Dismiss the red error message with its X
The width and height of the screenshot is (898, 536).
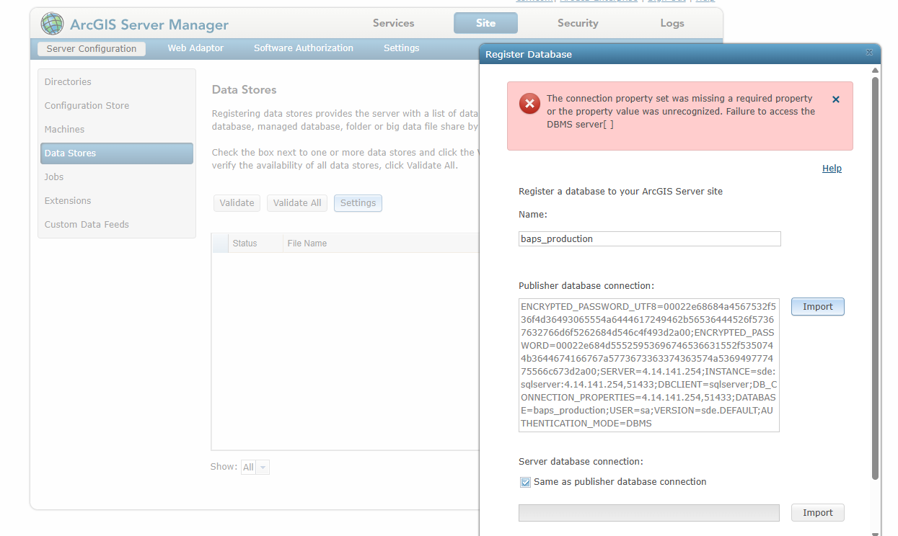coord(836,99)
